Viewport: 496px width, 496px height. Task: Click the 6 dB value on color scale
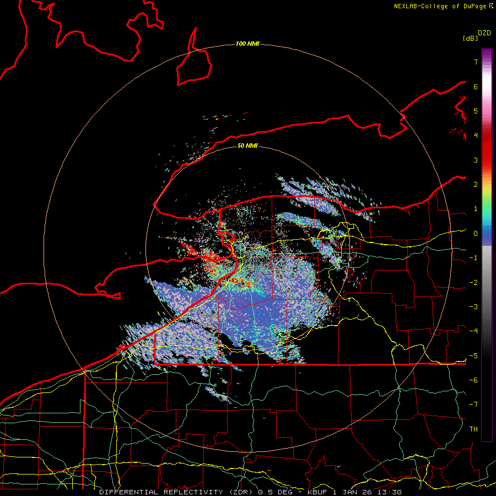(476, 87)
